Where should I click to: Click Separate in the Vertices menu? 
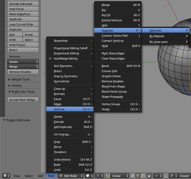click(118, 31)
